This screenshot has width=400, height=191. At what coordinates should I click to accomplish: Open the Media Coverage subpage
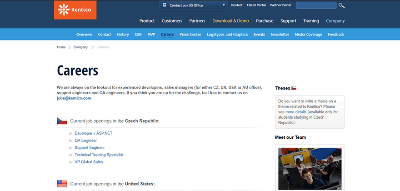pos(309,35)
